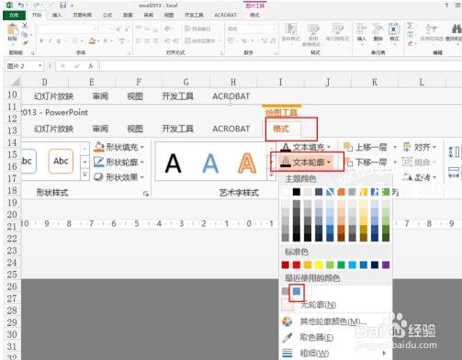
Task: Open the number format 常规 dropdown
Action: (x=274, y=28)
